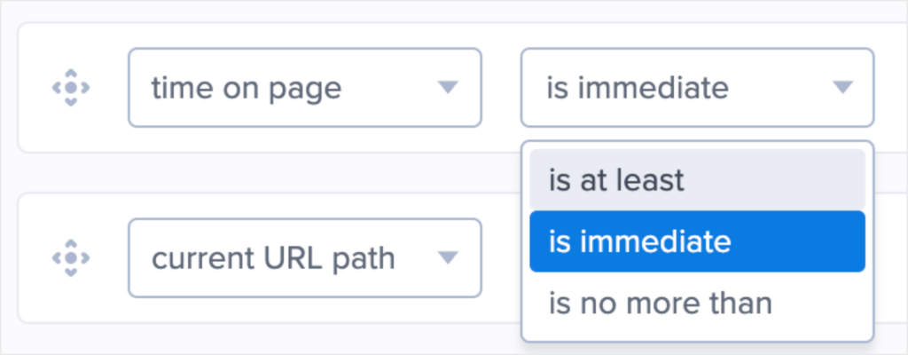Click the move handle beside current URL path
Screen dimensions: 908x355
point(72,258)
